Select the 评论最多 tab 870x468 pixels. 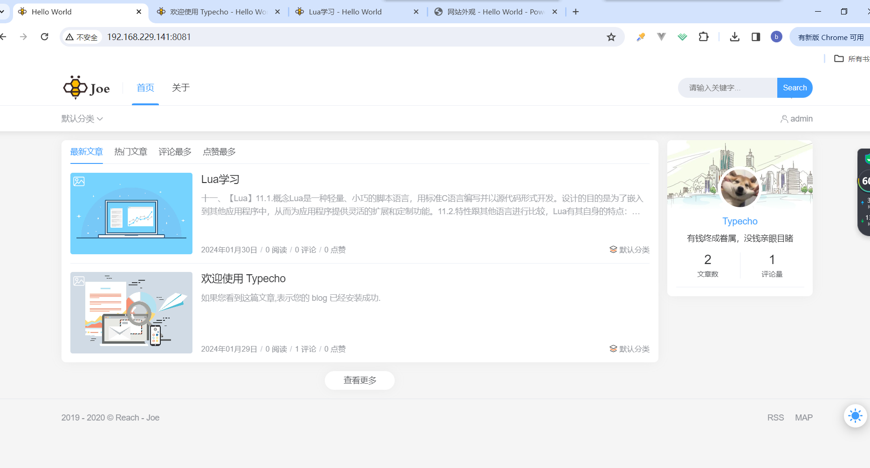(x=175, y=152)
